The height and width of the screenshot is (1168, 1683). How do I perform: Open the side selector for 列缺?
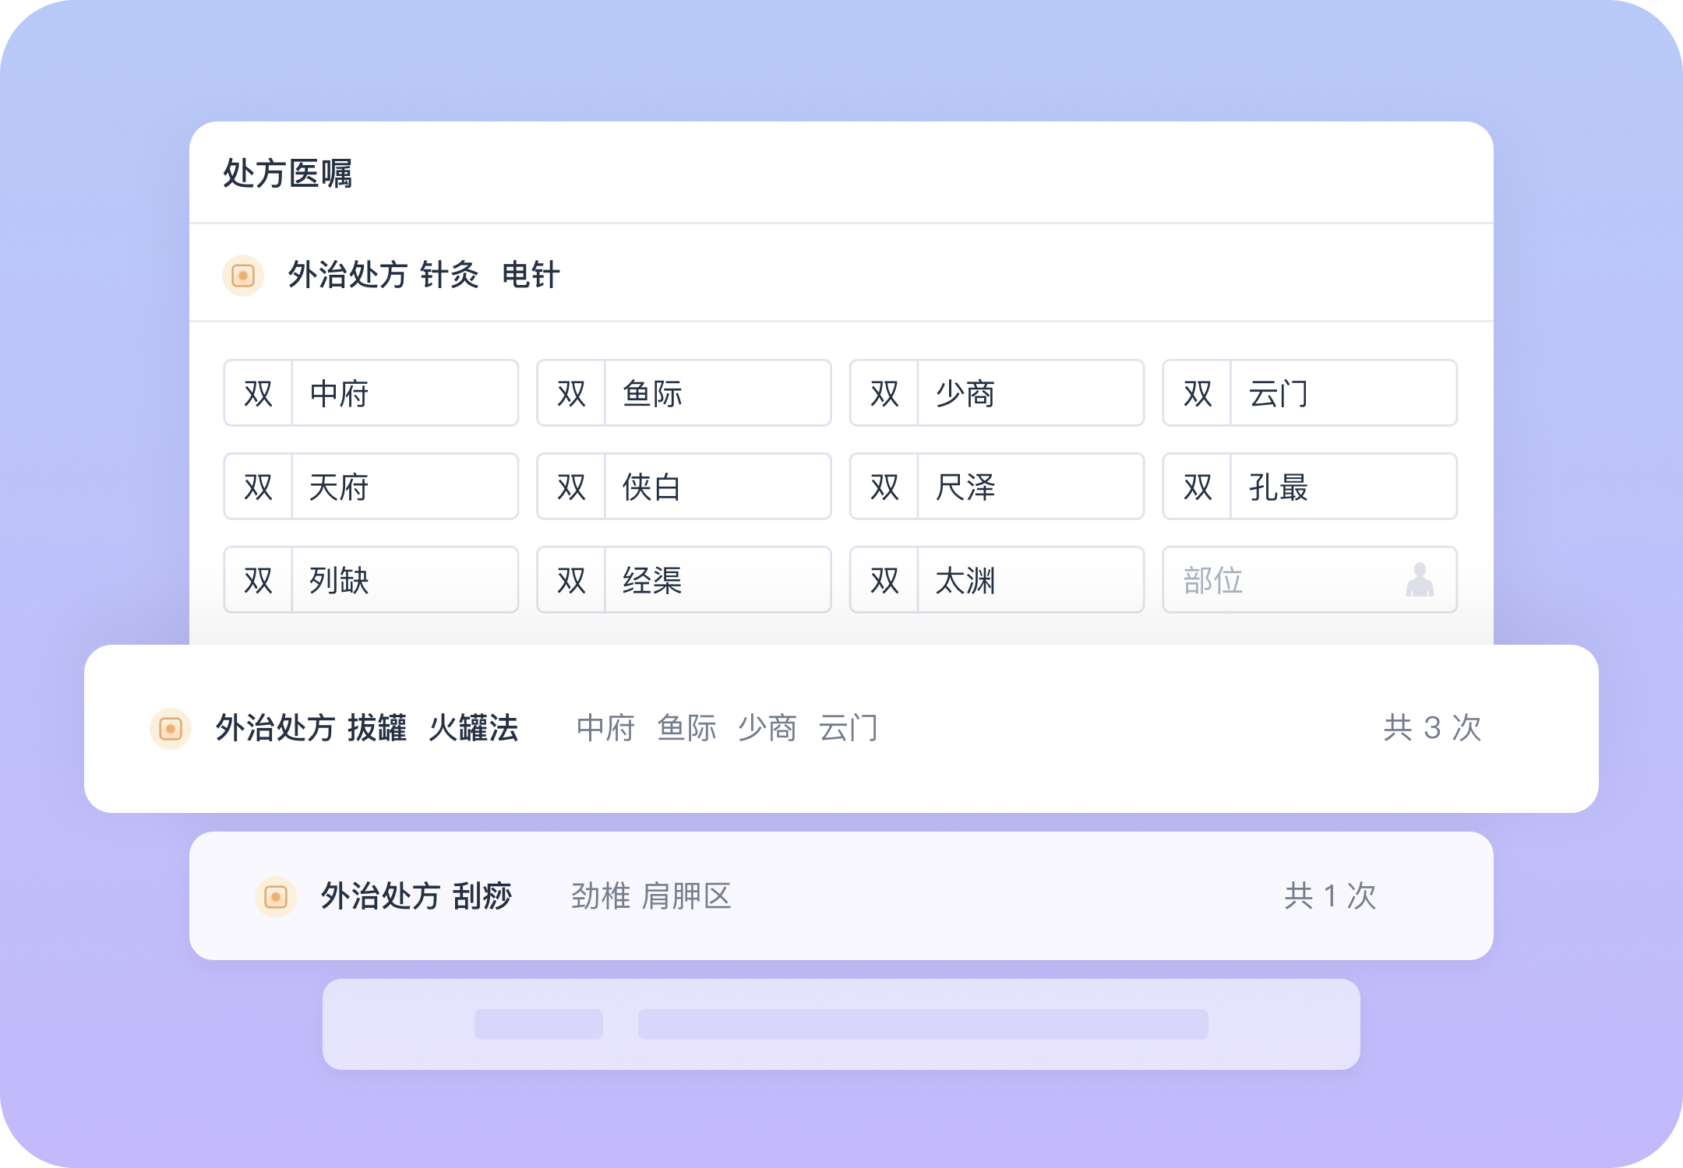(258, 580)
